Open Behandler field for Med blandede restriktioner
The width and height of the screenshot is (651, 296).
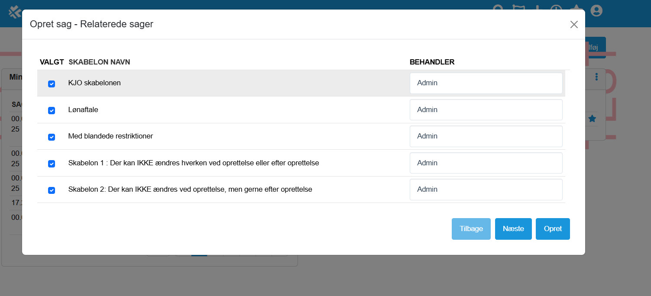pos(486,136)
